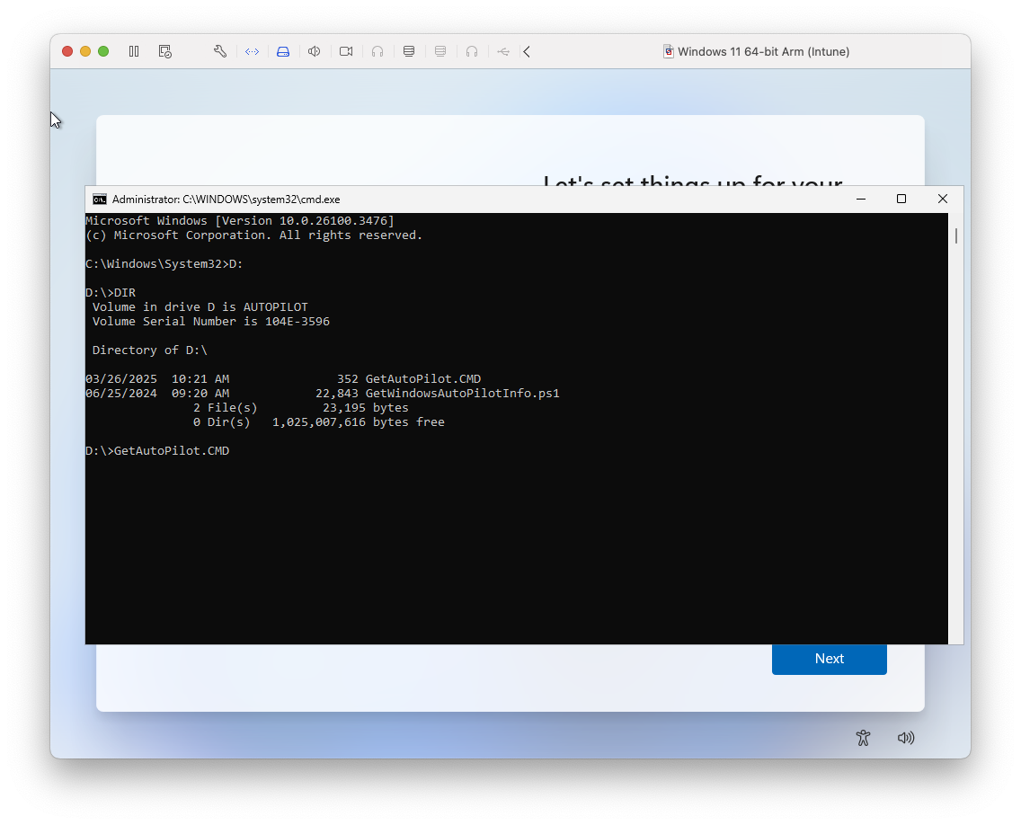Maximize the Administrator cmd window
Image resolution: width=1021 pixels, height=825 pixels.
point(901,199)
